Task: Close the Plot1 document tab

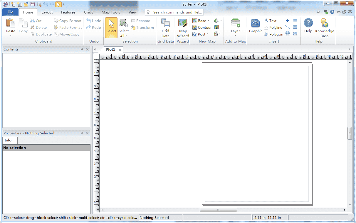Action: (120, 50)
